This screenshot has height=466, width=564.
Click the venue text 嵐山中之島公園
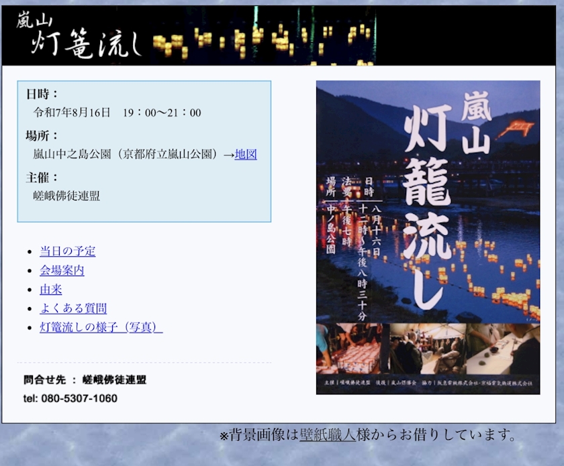click(72, 154)
